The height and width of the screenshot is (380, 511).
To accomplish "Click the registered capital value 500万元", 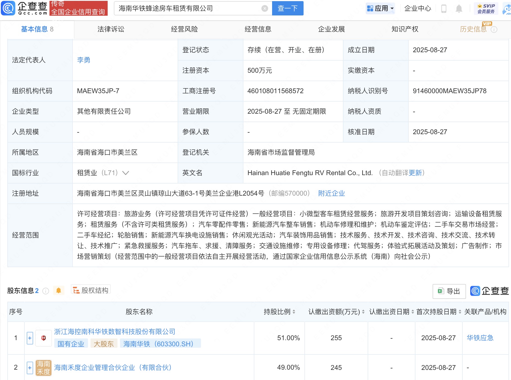I will click(260, 70).
